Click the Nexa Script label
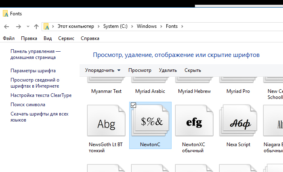This screenshot has height=172, width=283. (239, 145)
